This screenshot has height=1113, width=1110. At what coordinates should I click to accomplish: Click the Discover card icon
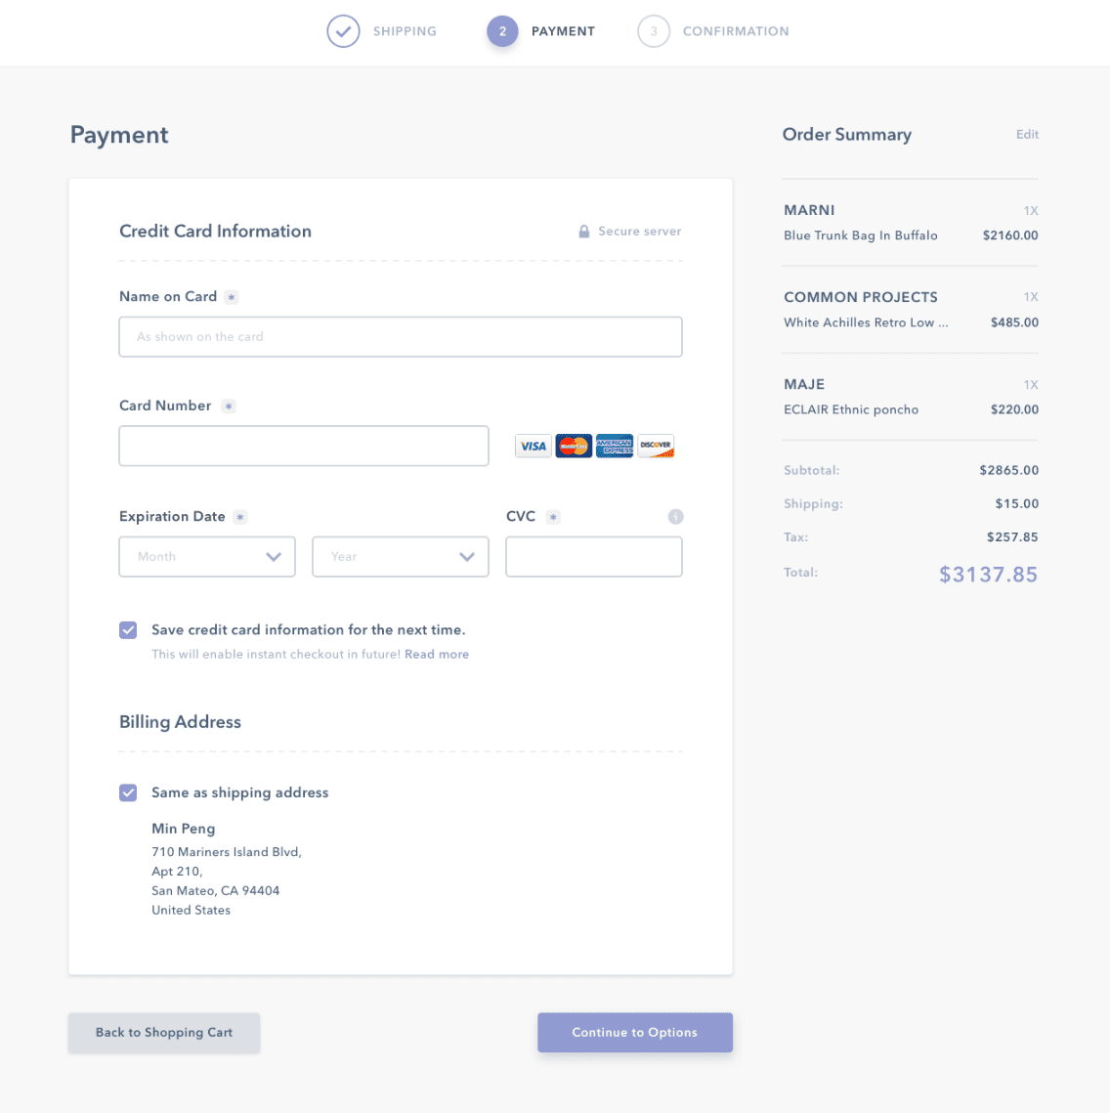tap(656, 447)
